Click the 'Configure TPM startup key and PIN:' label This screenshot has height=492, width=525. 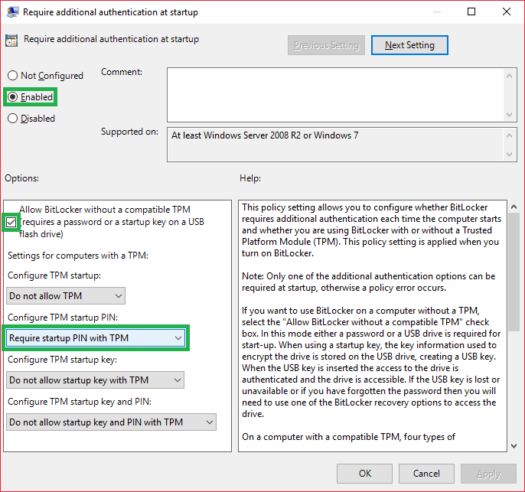pos(80,401)
